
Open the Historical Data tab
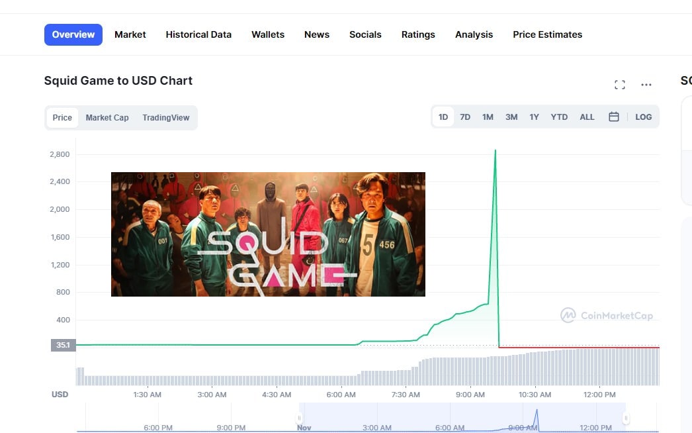(x=198, y=34)
